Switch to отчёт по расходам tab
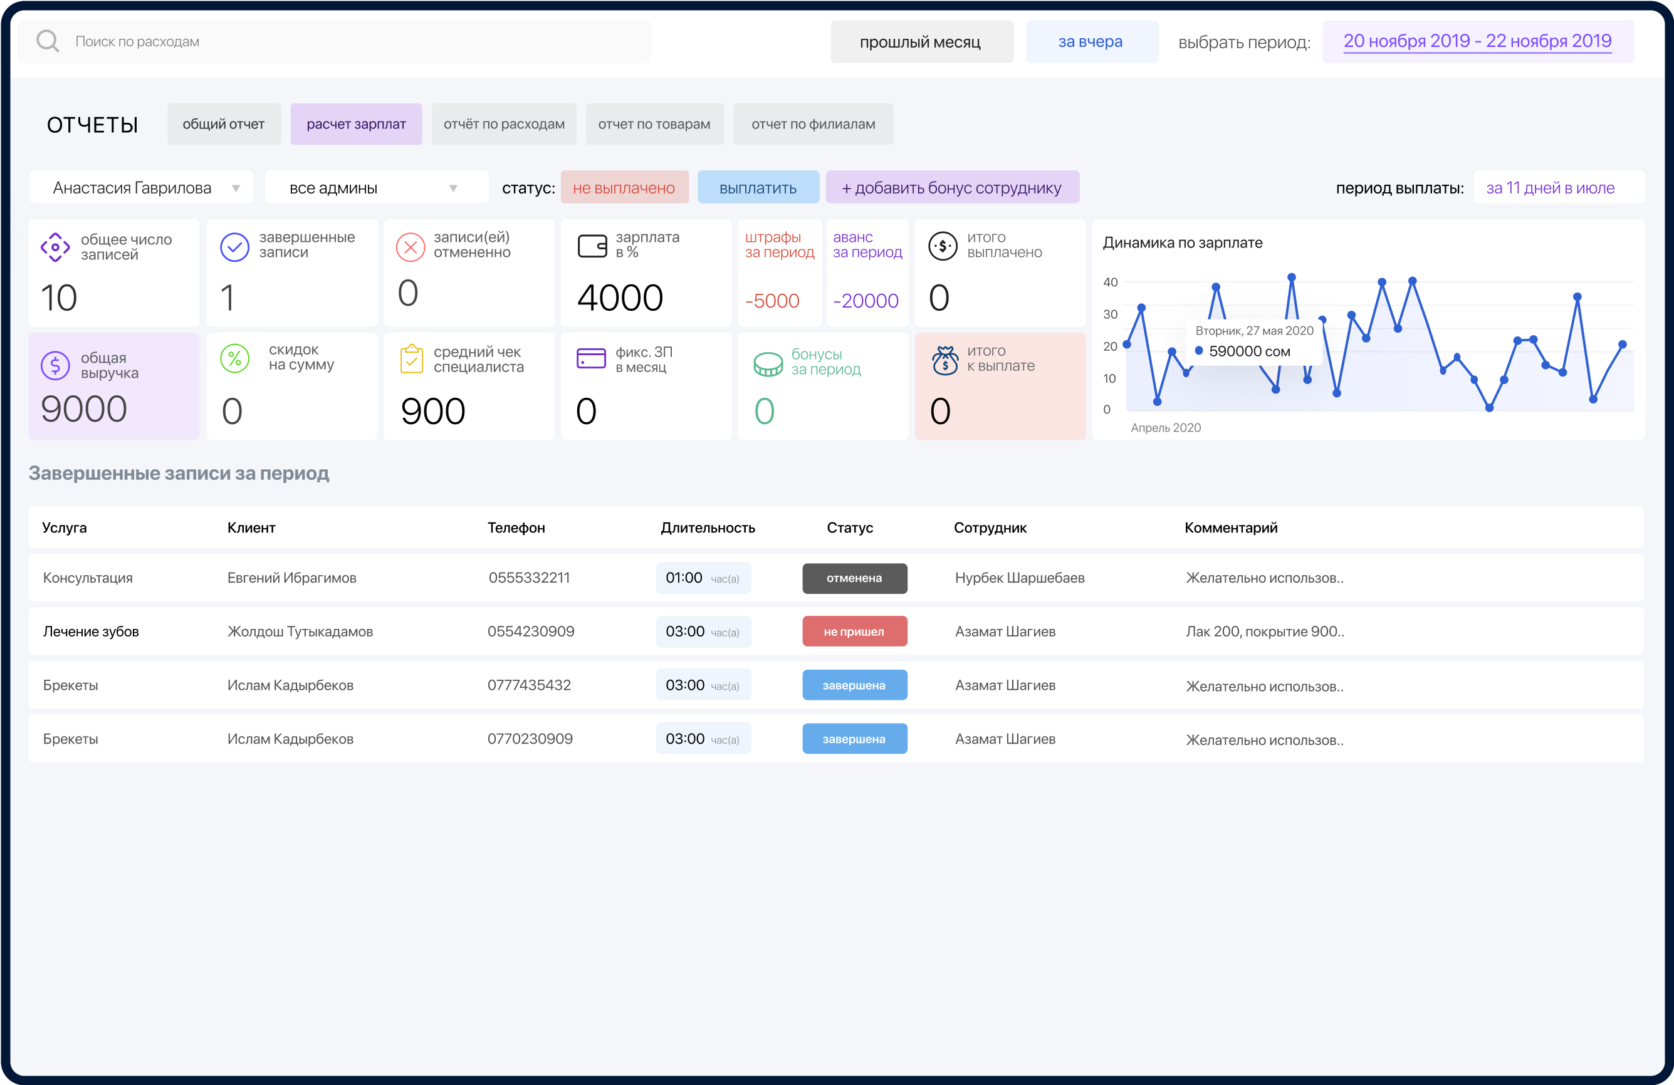 pyautogui.click(x=504, y=124)
